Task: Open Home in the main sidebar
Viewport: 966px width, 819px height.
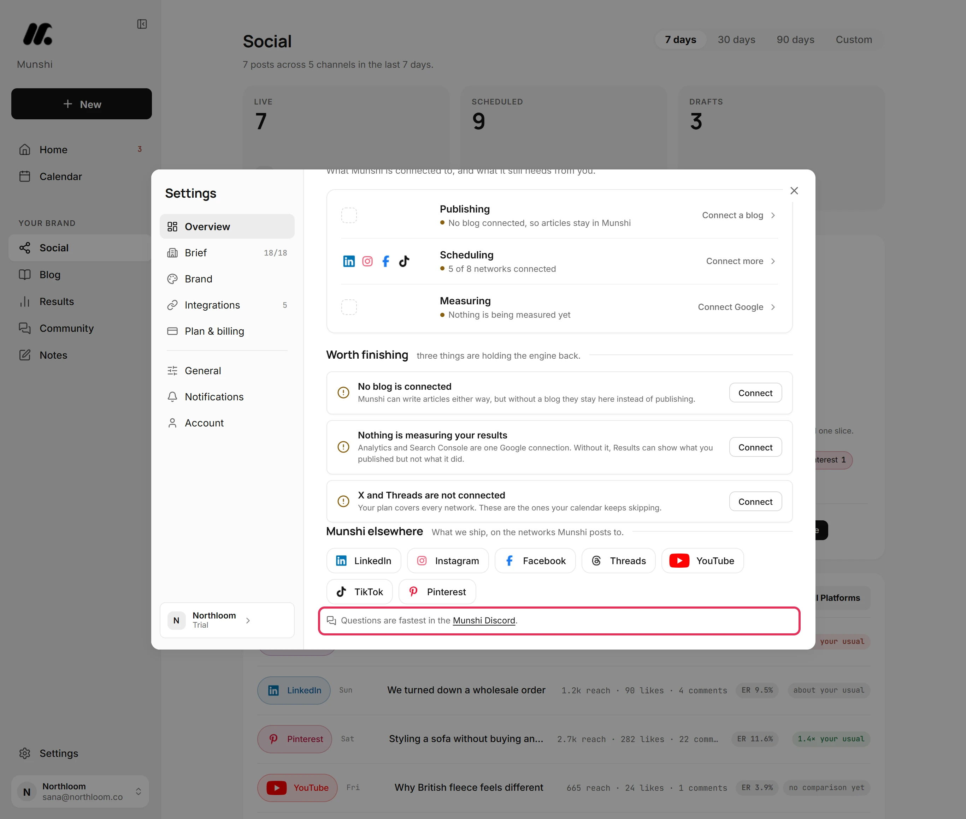Action: (80, 149)
